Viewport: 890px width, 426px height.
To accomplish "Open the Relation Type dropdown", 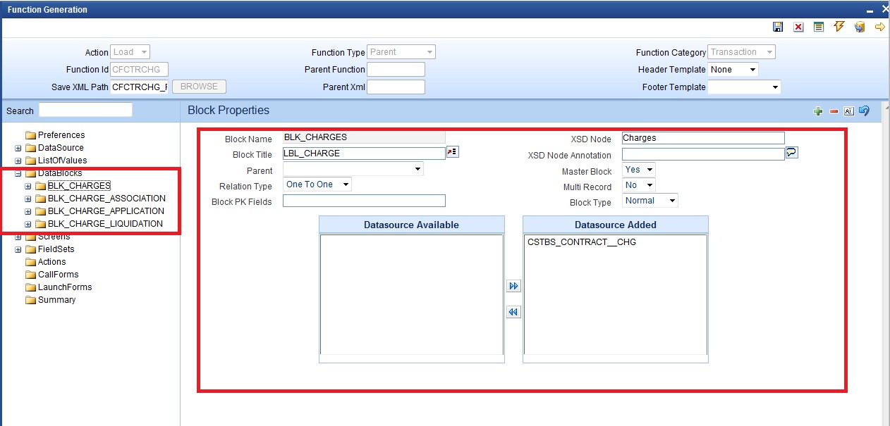I will point(317,184).
